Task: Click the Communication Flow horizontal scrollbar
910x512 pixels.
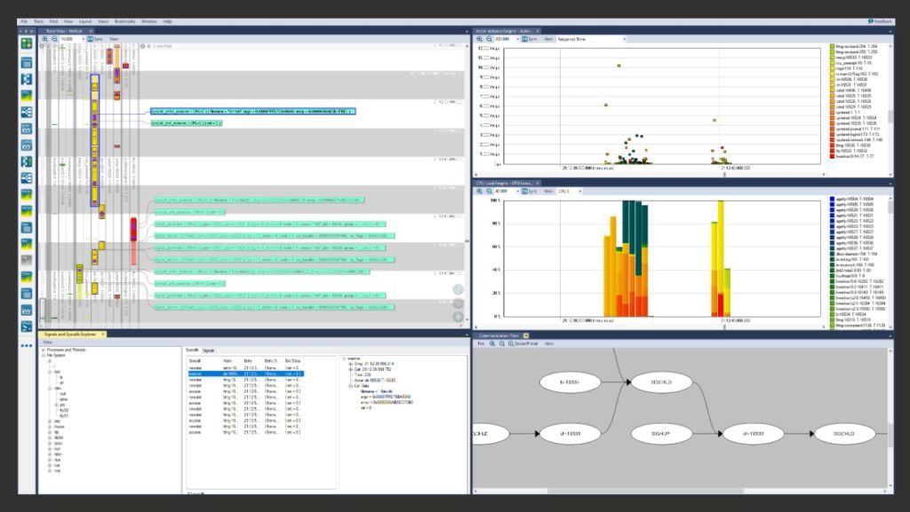Action: coord(645,492)
